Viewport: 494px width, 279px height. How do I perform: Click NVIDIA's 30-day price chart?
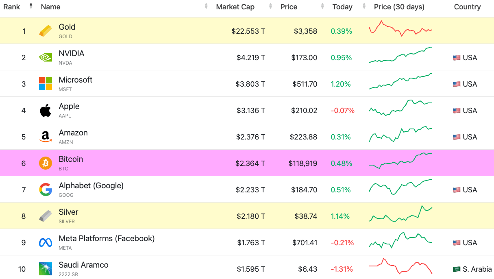point(400,55)
